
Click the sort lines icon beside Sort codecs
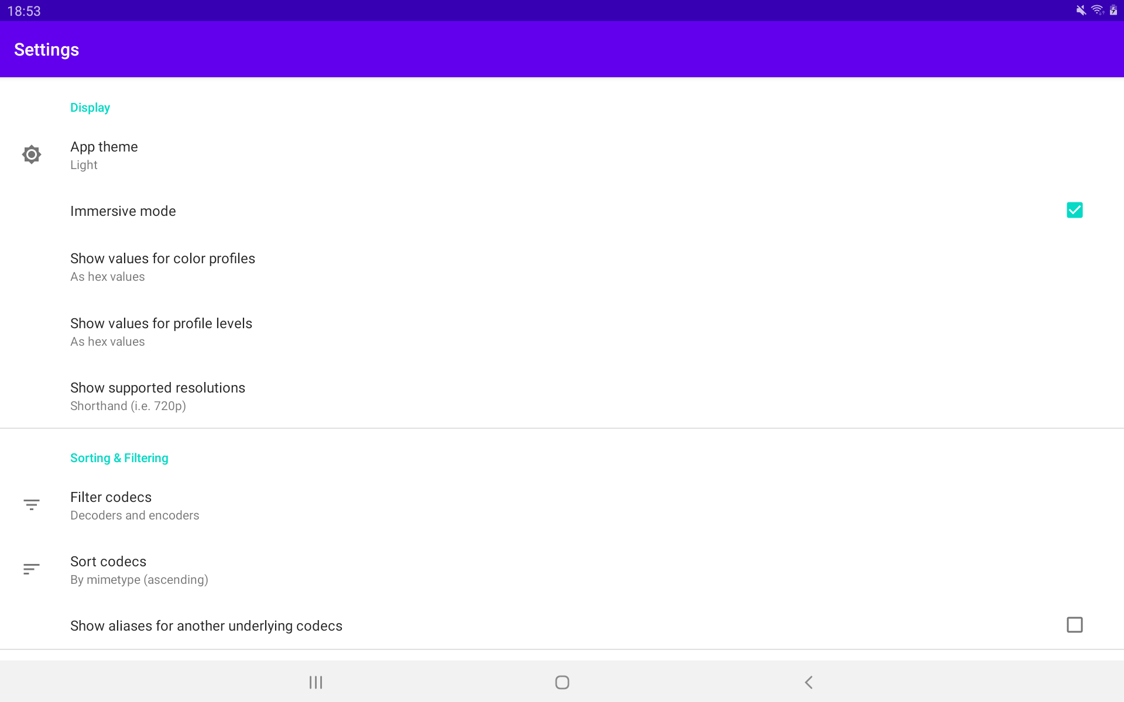[31, 569]
